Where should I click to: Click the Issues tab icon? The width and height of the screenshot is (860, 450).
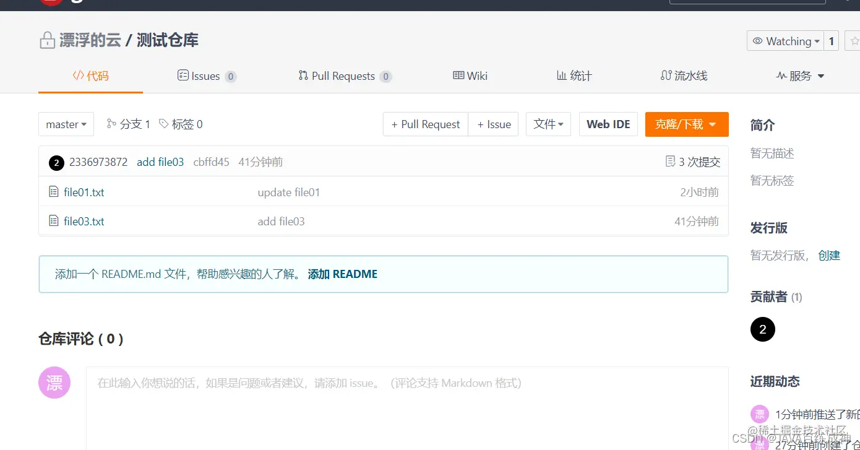click(183, 76)
